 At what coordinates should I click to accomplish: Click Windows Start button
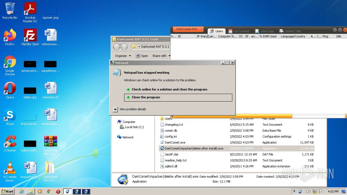[8, 191]
